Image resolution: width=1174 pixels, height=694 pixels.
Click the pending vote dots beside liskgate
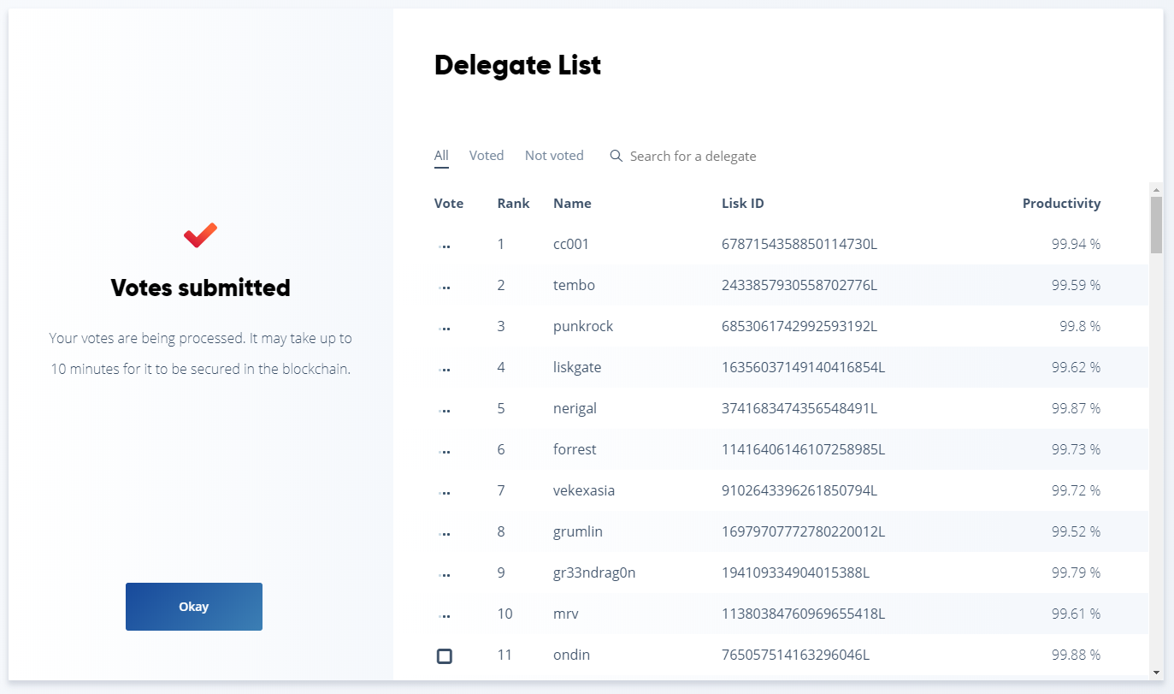click(445, 369)
